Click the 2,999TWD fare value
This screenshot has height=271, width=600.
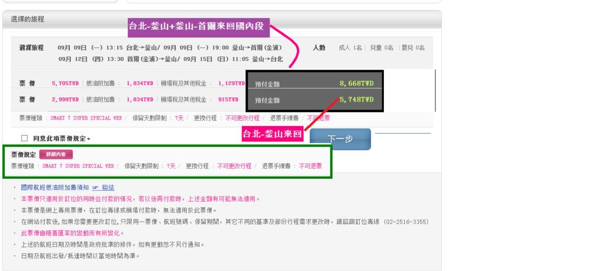66,100
